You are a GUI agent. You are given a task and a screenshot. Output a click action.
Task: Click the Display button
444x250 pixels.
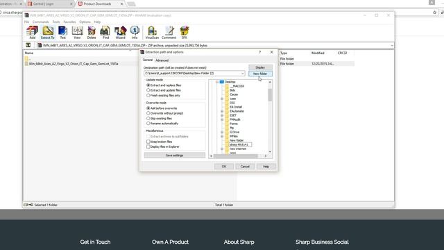click(260, 67)
